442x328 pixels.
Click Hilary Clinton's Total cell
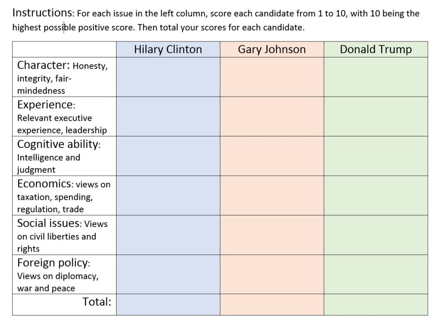tap(168, 304)
